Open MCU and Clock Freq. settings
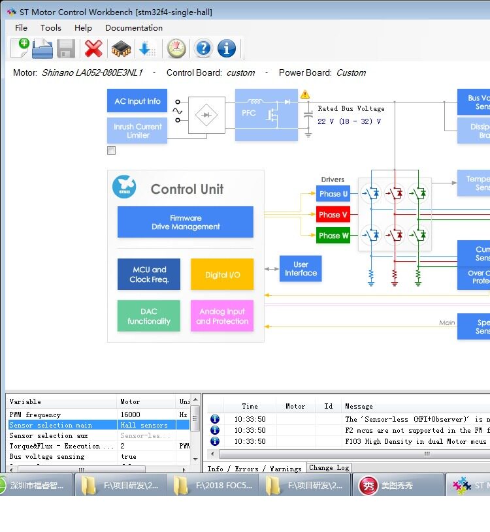490x532 pixels. (149, 274)
